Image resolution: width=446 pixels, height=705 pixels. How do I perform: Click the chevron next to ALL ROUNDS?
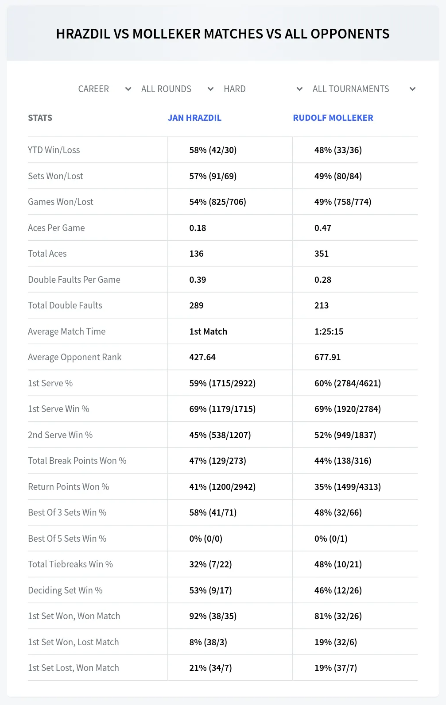(211, 89)
